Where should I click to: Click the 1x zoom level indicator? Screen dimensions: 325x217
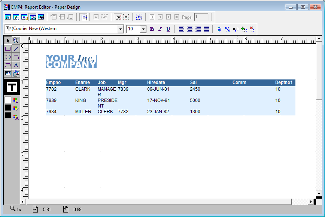point(16,209)
